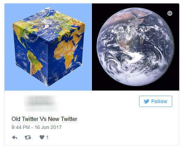The image size is (183, 149).
Task: Open the cube-shaped Earth image
Action: coord(48,47)
